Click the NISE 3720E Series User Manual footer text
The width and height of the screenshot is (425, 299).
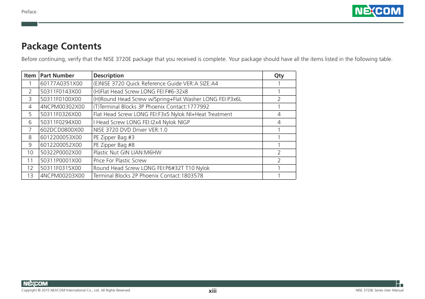tap(380, 290)
